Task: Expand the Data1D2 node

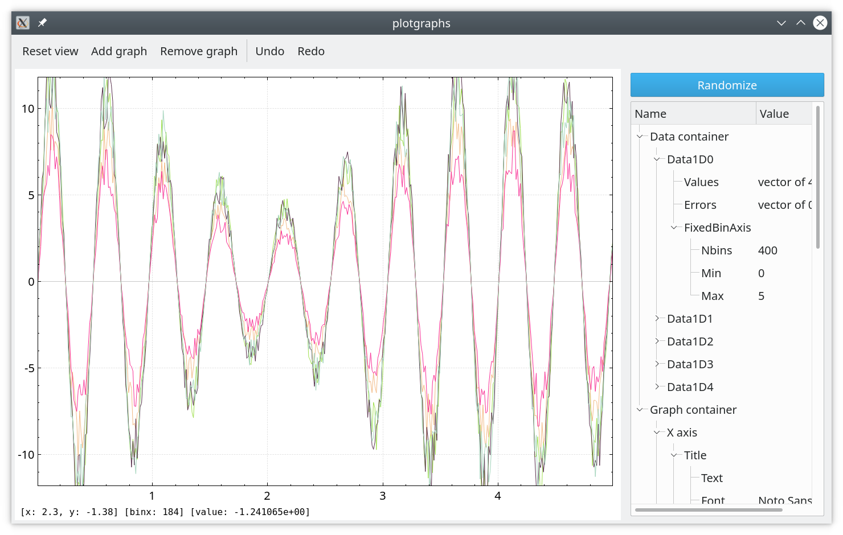Action: click(657, 341)
